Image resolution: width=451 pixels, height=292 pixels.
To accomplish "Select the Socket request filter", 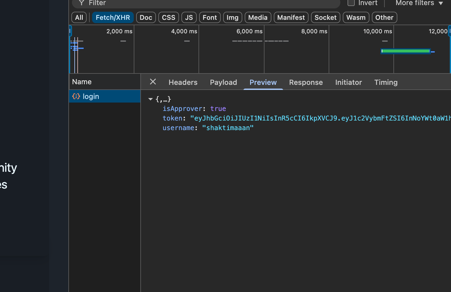I will pyautogui.click(x=325, y=17).
